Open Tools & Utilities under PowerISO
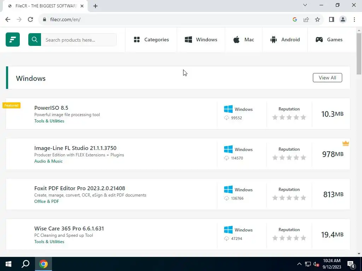Viewport: 362px width, 271px height. [x=49, y=121]
